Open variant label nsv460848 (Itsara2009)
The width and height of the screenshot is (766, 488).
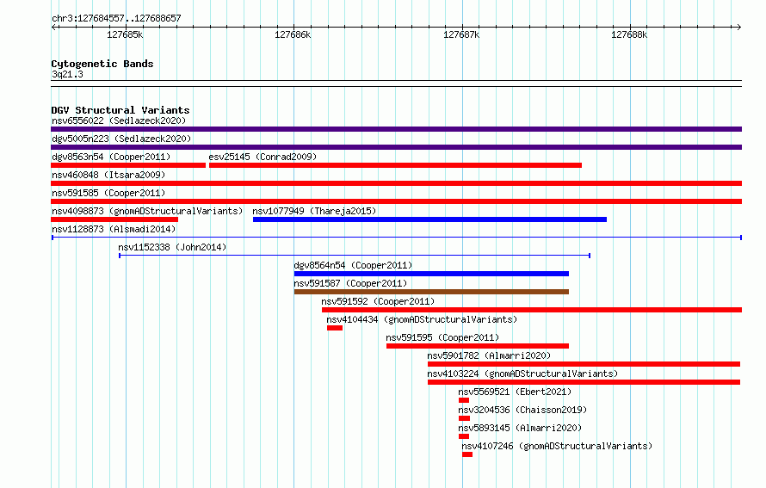click(x=108, y=175)
